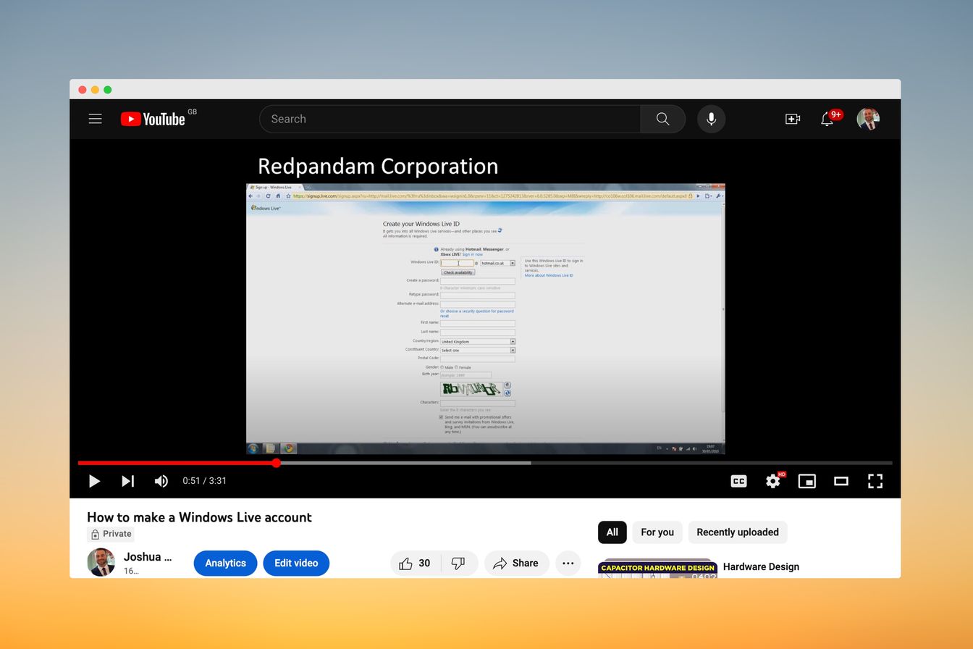Open the Hardware Design video title
Viewport: 973px width, 649px height.
tap(761, 566)
